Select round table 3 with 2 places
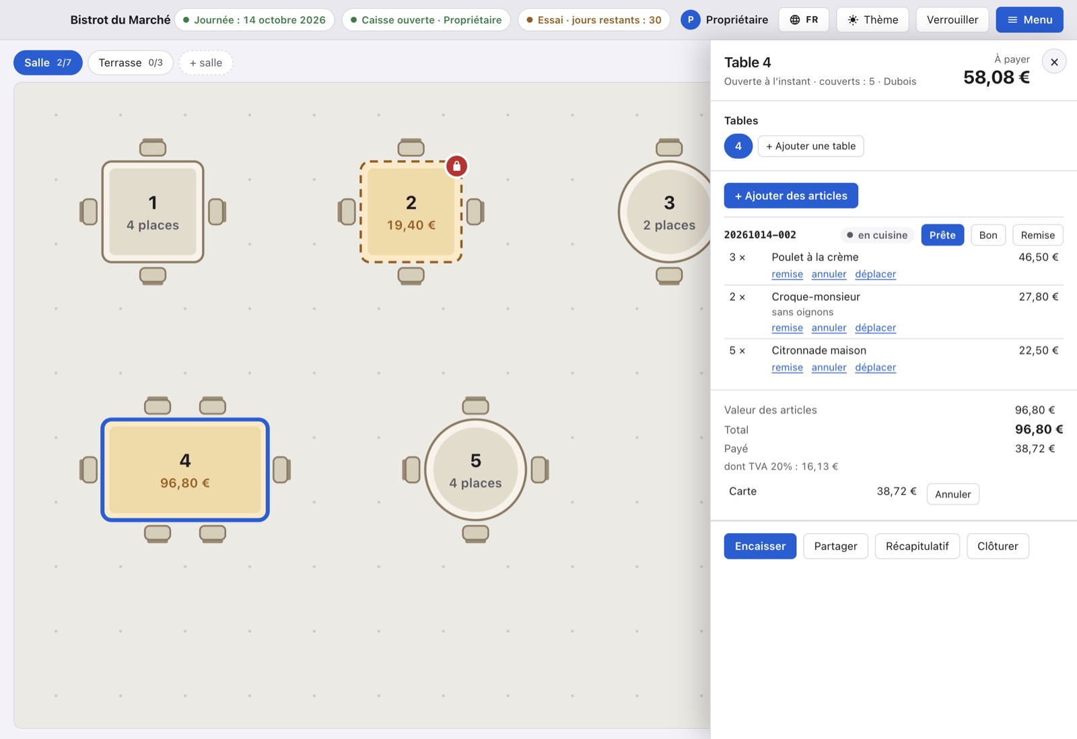Image resolution: width=1077 pixels, height=739 pixels. (x=664, y=212)
